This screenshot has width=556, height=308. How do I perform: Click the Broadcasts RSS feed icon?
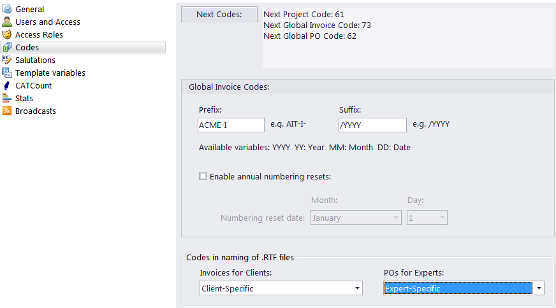(x=7, y=111)
